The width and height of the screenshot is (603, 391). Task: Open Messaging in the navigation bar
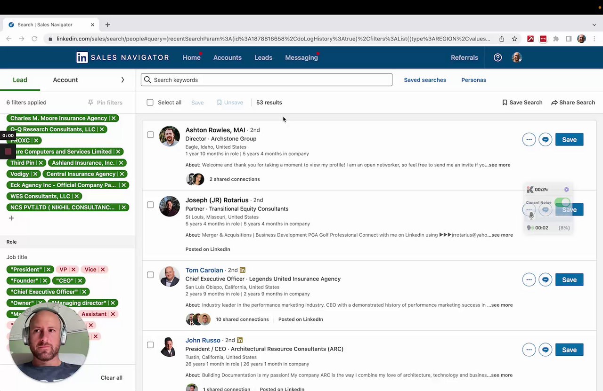tap(301, 57)
